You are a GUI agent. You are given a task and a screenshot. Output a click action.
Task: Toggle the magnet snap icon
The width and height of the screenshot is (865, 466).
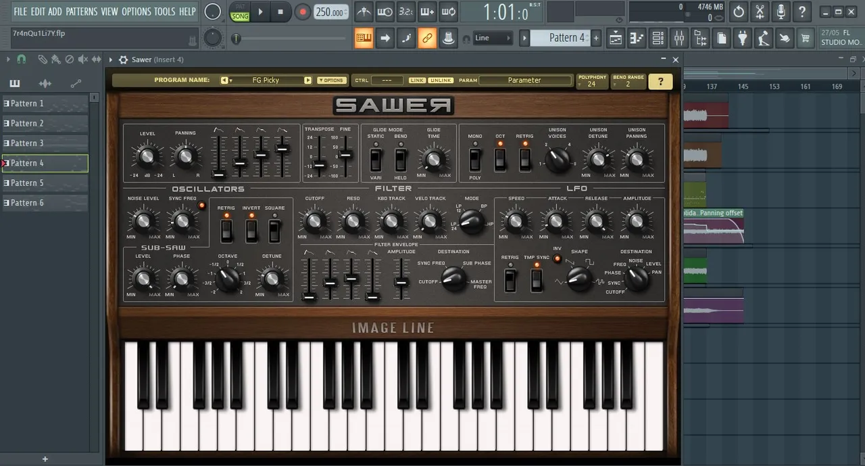click(22, 60)
